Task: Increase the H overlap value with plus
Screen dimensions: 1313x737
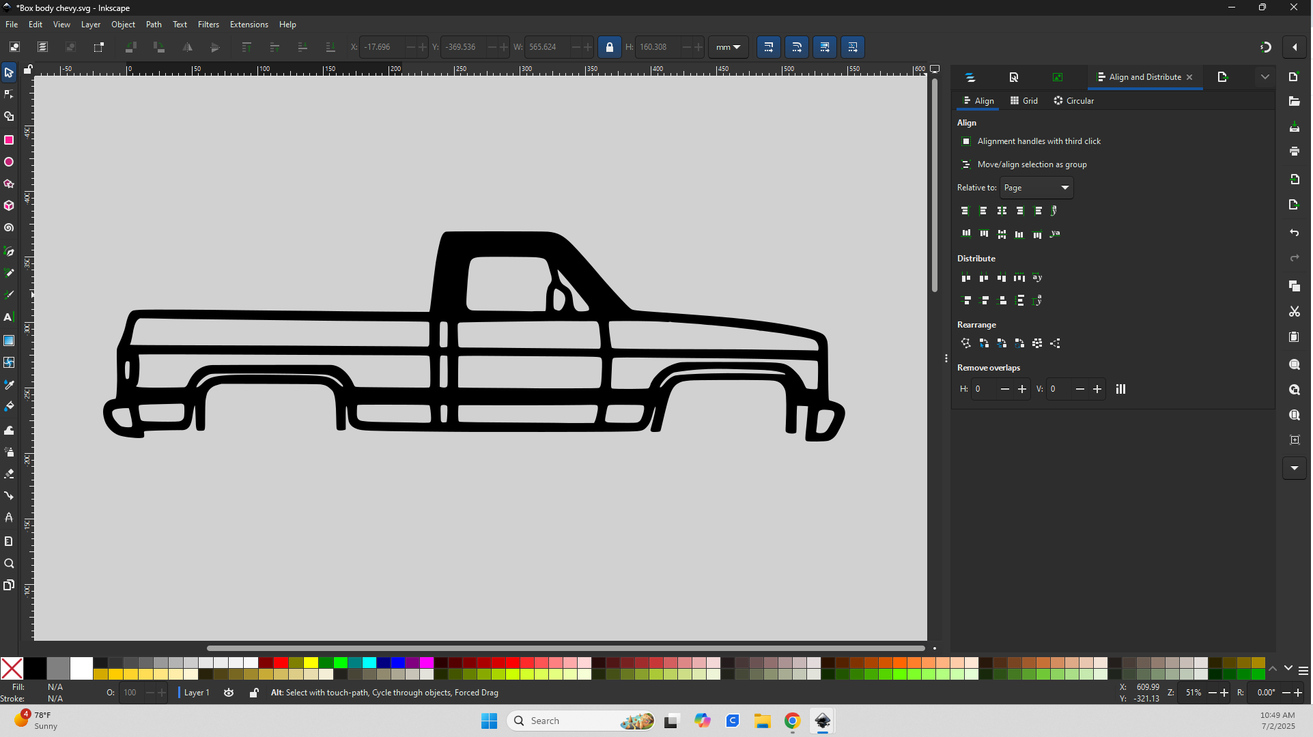Action: click(1022, 389)
